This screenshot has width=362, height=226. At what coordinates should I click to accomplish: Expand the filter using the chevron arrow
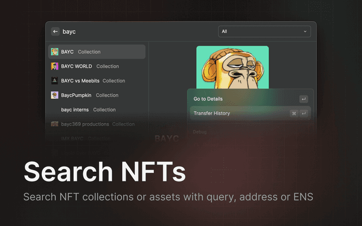point(305,32)
